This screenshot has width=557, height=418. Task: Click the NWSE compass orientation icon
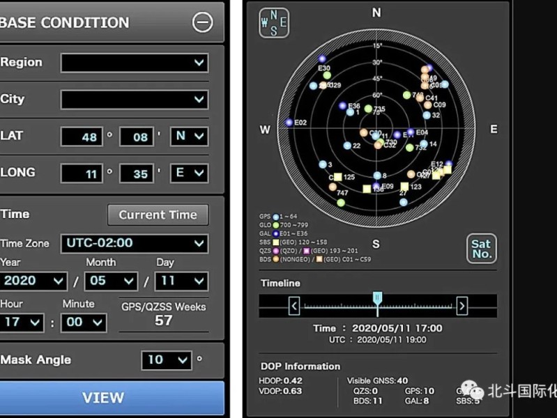coord(273,22)
